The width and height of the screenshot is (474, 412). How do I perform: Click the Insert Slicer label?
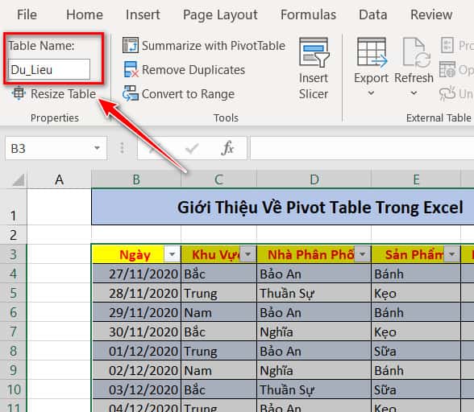pos(314,86)
